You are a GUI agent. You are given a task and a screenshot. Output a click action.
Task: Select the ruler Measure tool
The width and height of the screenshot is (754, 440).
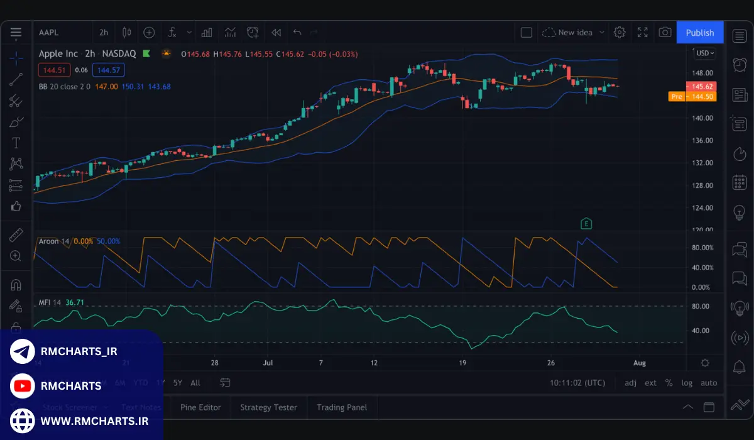pos(16,236)
